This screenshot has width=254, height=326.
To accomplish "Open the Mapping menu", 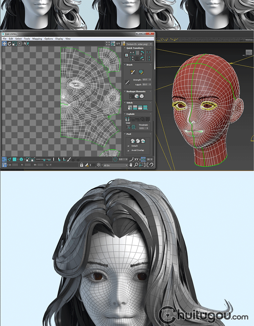I will [37, 39].
